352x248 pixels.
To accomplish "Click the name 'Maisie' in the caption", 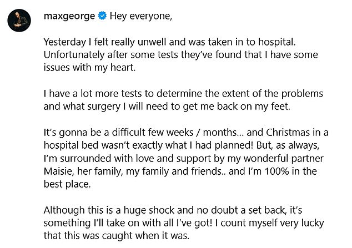I will point(59,171).
